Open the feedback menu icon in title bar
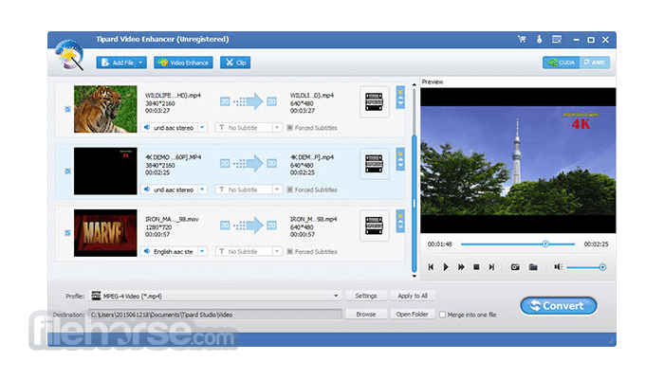Viewport: 664px width, 379px height. (557, 40)
